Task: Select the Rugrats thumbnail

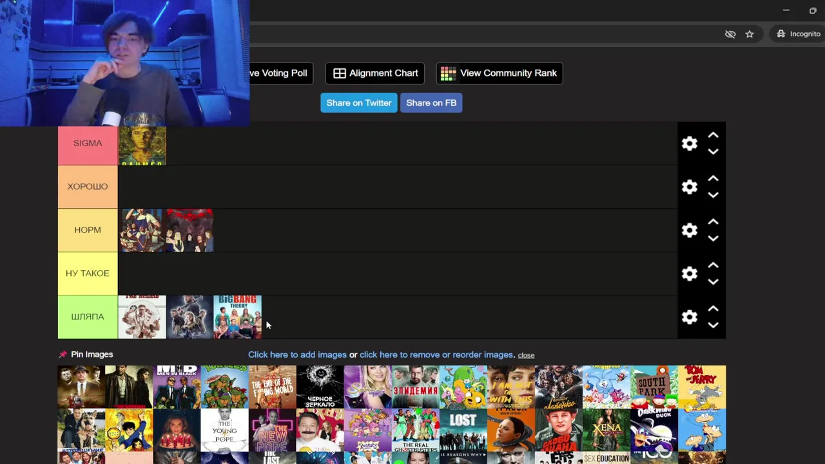Action: point(367,430)
